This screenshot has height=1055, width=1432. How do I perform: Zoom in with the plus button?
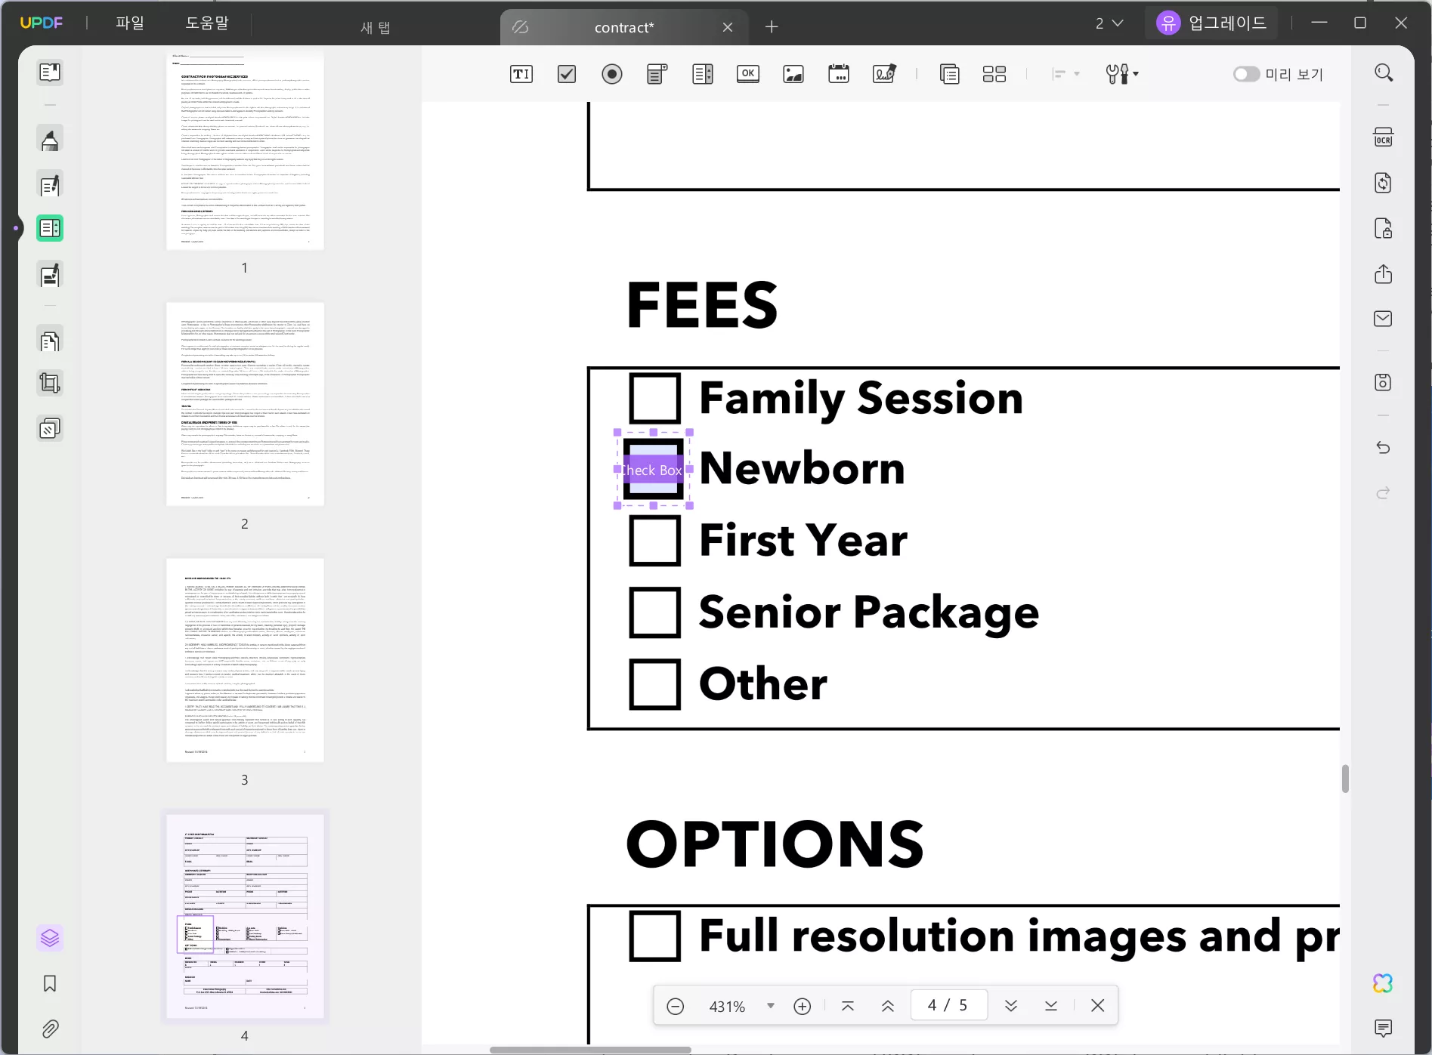(x=803, y=1006)
